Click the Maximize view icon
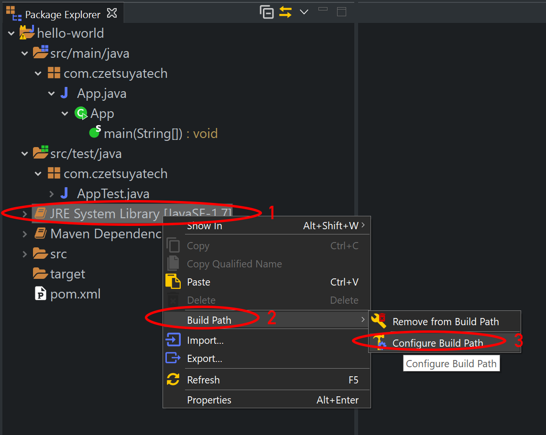546x435 pixels. (x=341, y=12)
